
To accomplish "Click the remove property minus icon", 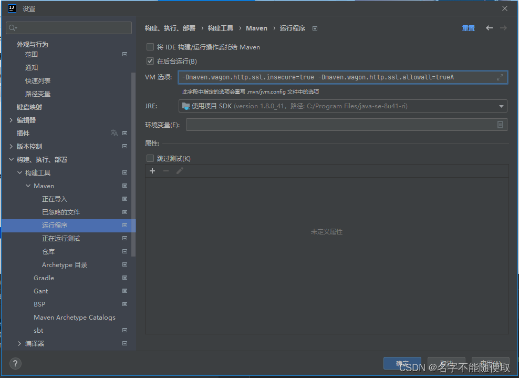I will [x=166, y=171].
